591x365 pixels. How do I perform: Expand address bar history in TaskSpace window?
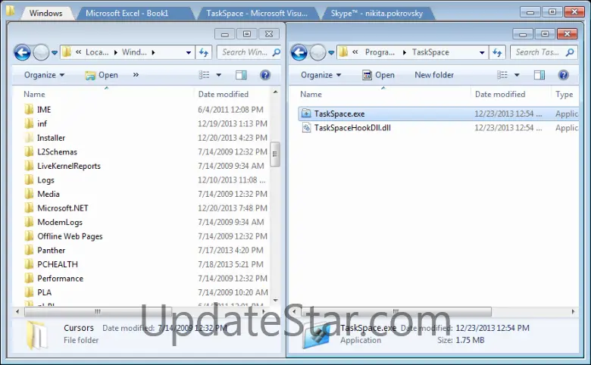[482, 53]
